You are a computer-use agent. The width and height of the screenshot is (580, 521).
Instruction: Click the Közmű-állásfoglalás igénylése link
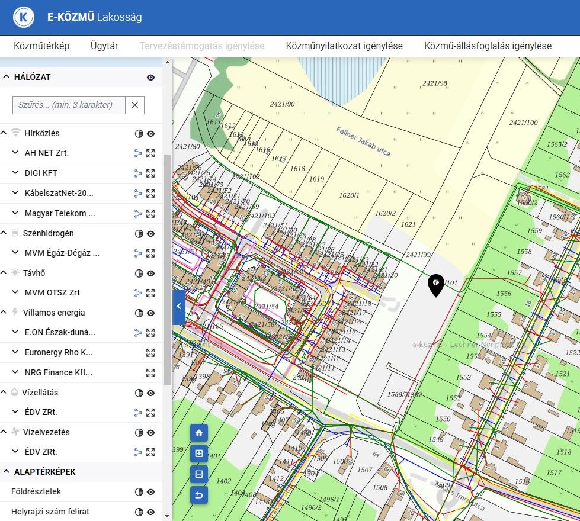click(x=488, y=46)
